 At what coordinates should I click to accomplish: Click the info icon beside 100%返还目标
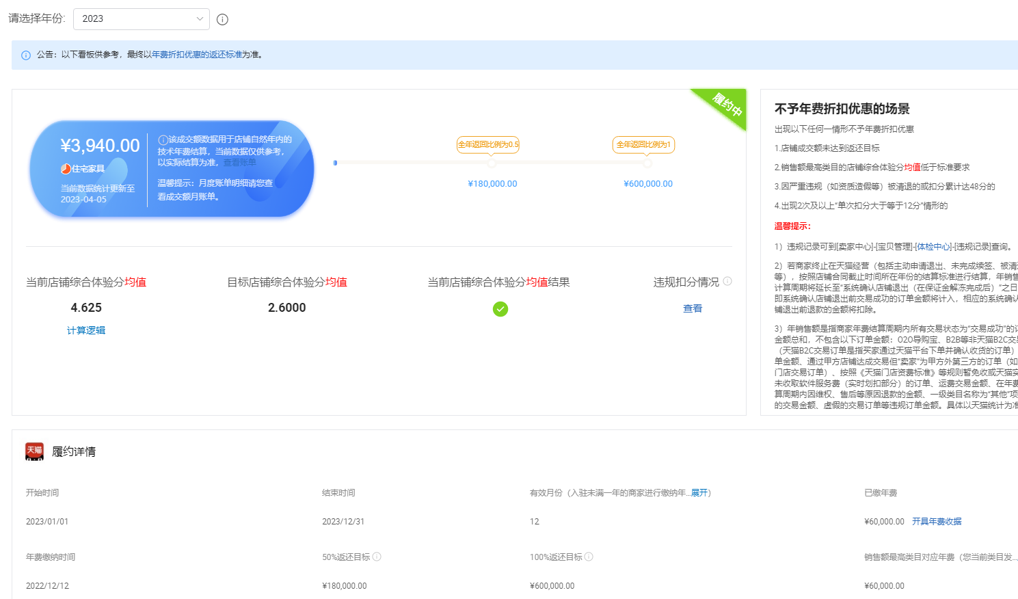click(x=589, y=557)
